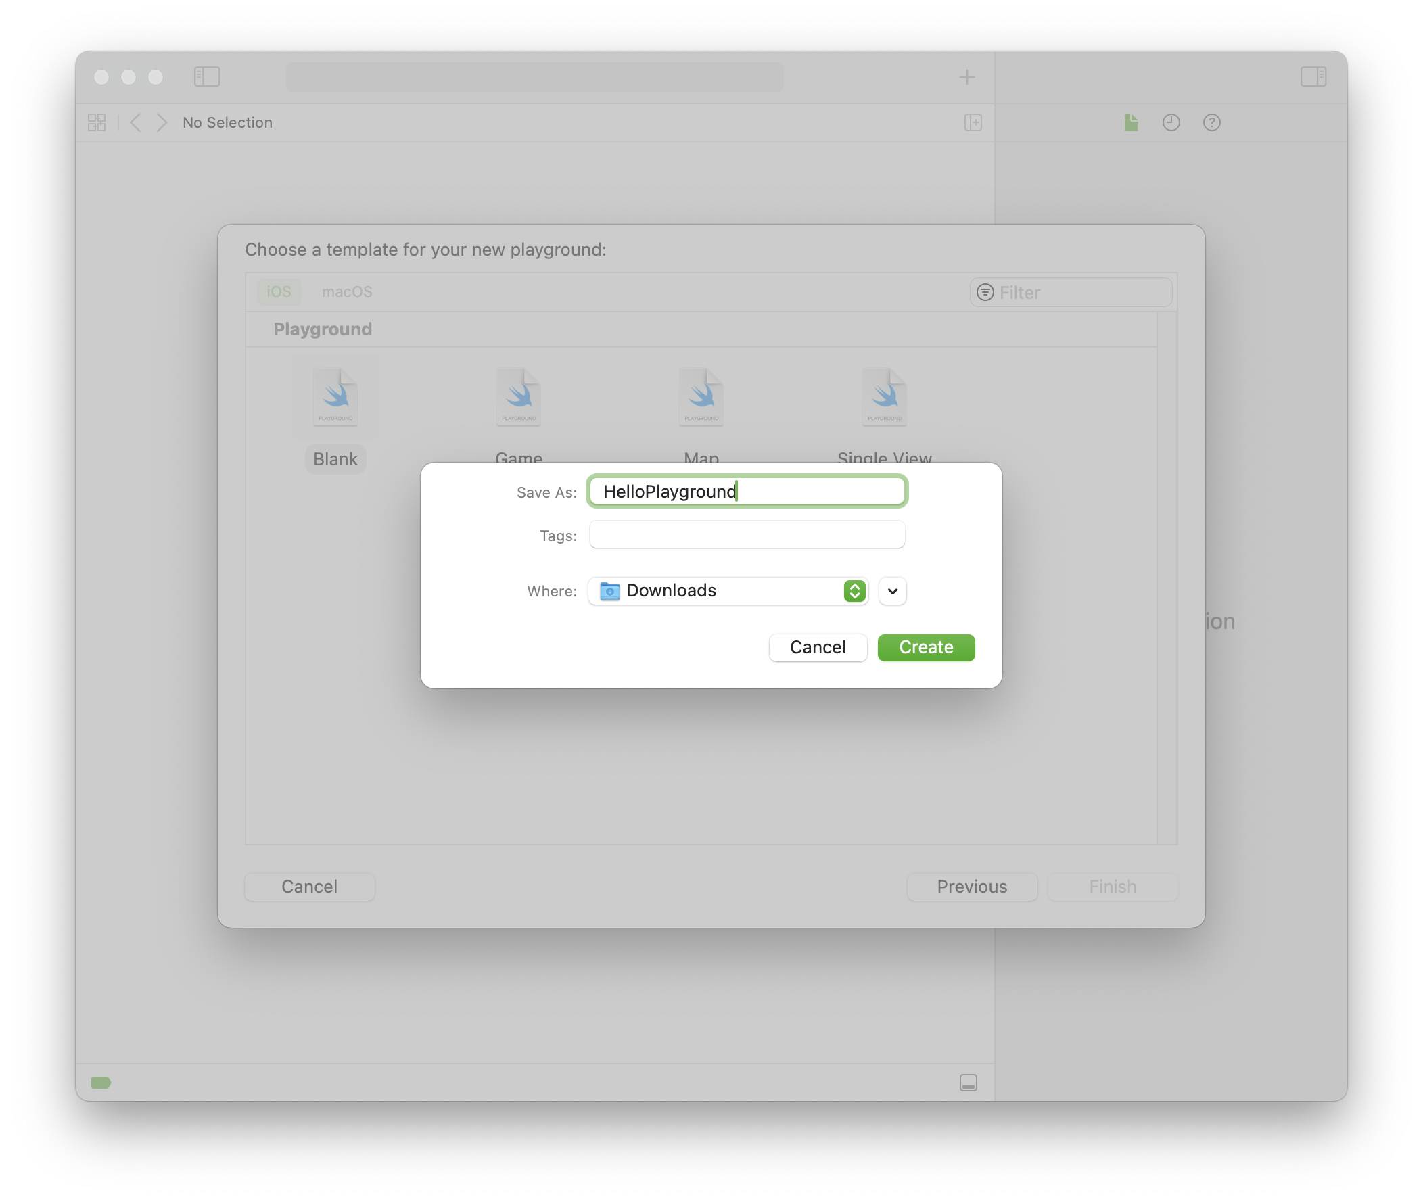
Task: Click the back navigation chevron
Action: (x=135, y=122)
